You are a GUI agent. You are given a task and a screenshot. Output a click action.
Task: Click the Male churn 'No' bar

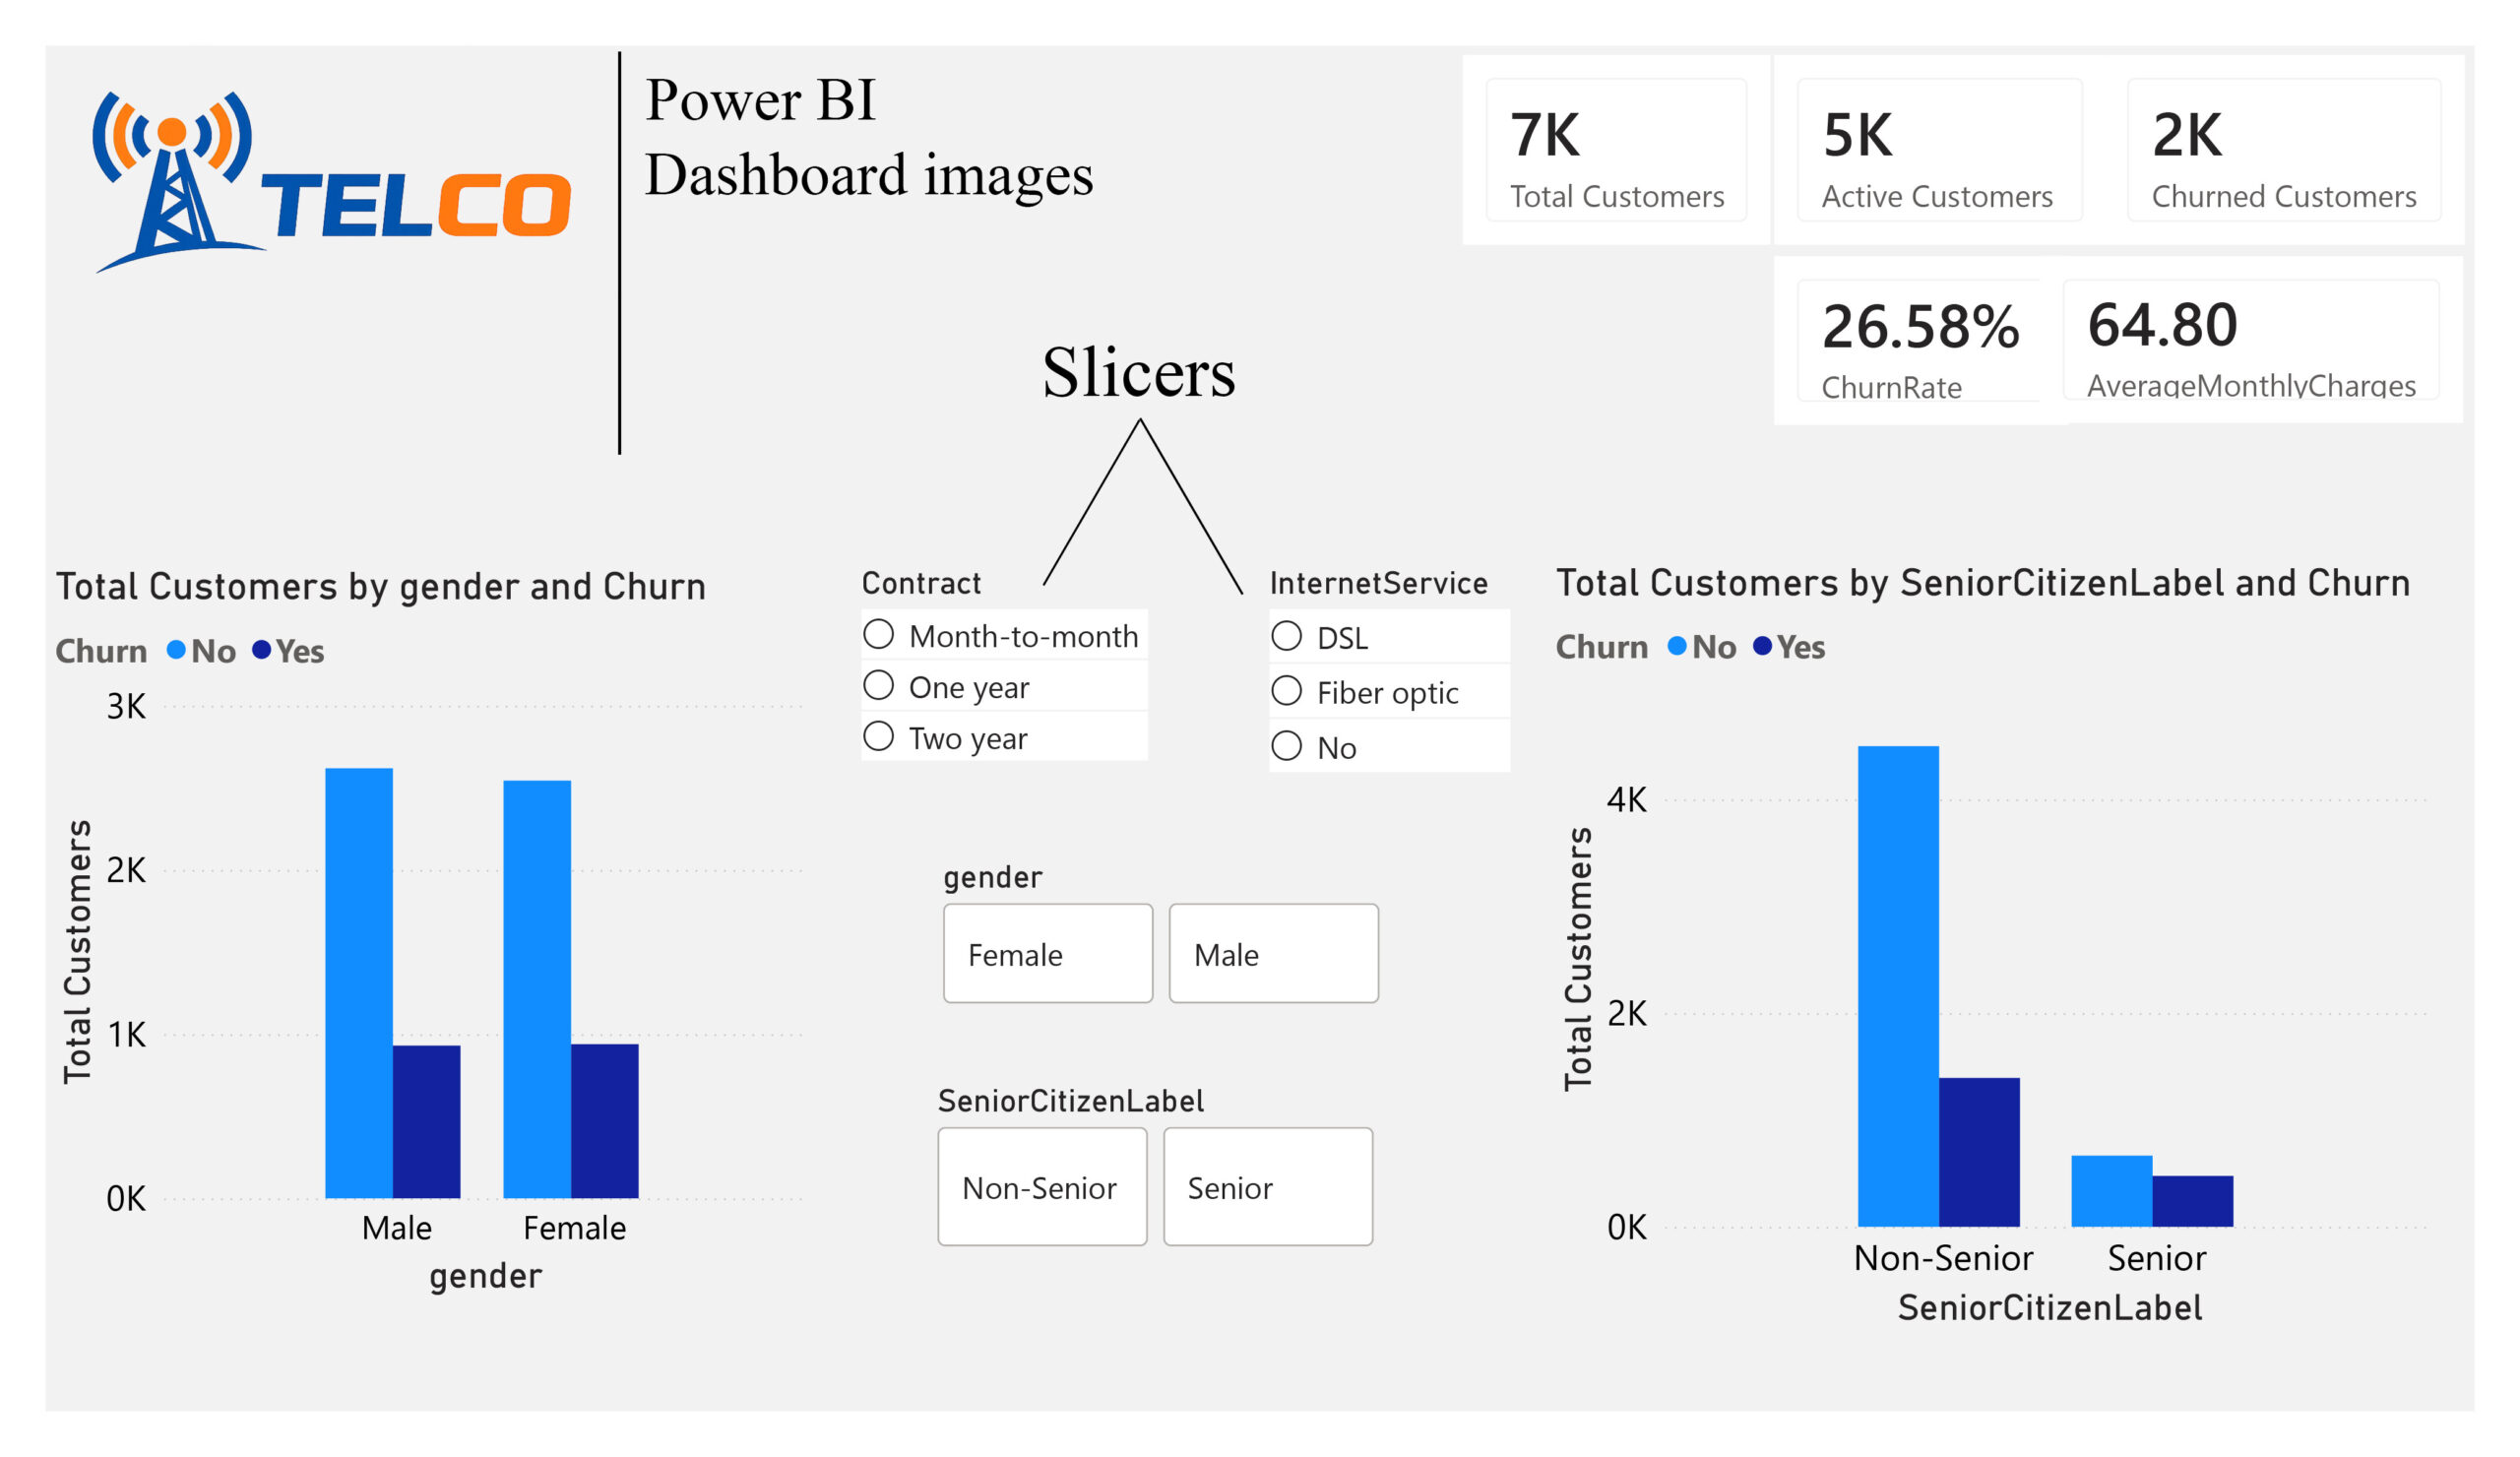pyautogui.click(x=360, y=980)
